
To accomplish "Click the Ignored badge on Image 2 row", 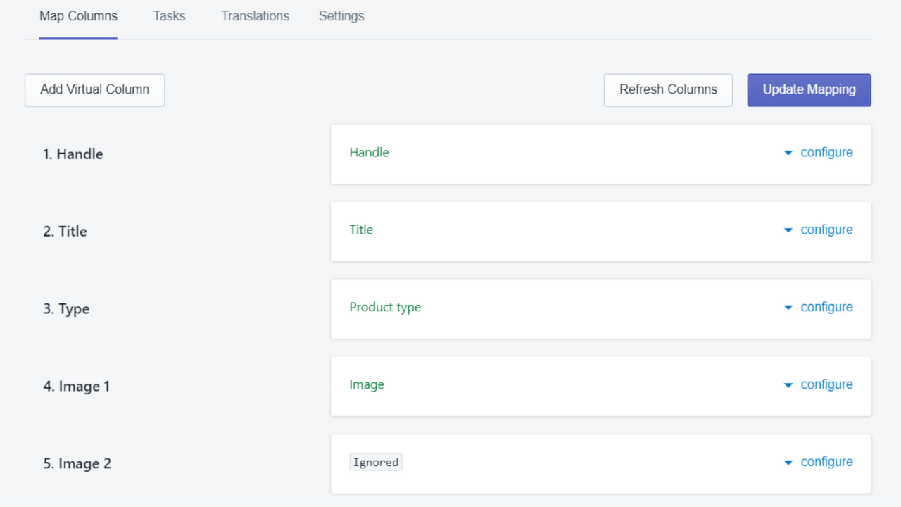I will point(376,462).
